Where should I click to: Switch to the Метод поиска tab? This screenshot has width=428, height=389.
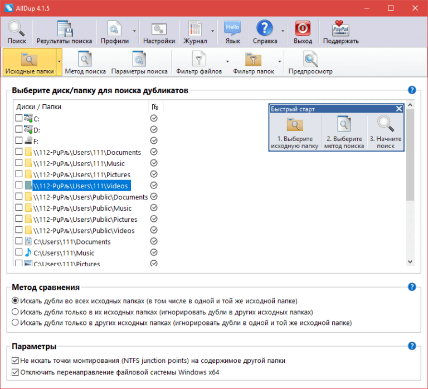(85, 61)
